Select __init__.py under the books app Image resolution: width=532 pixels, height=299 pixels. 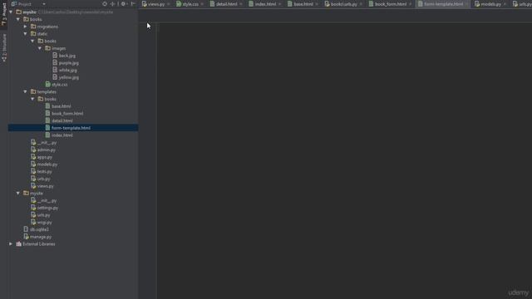point(47,143)
